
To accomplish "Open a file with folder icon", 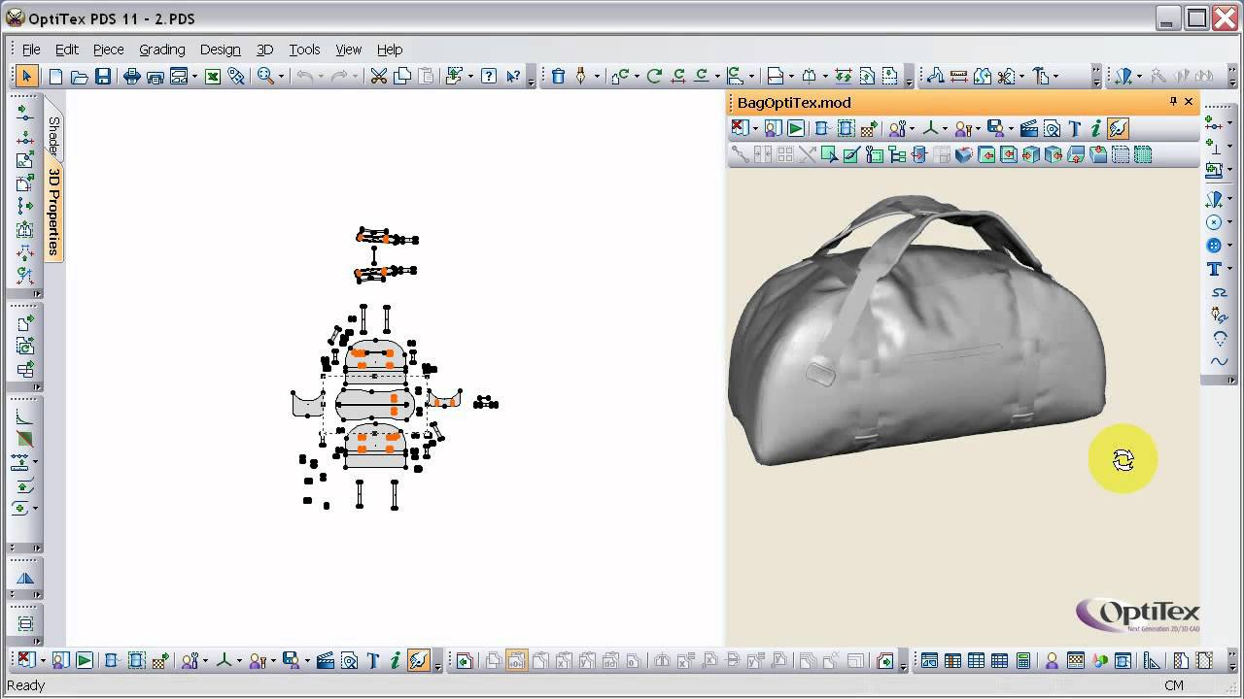I will [80, 76].
